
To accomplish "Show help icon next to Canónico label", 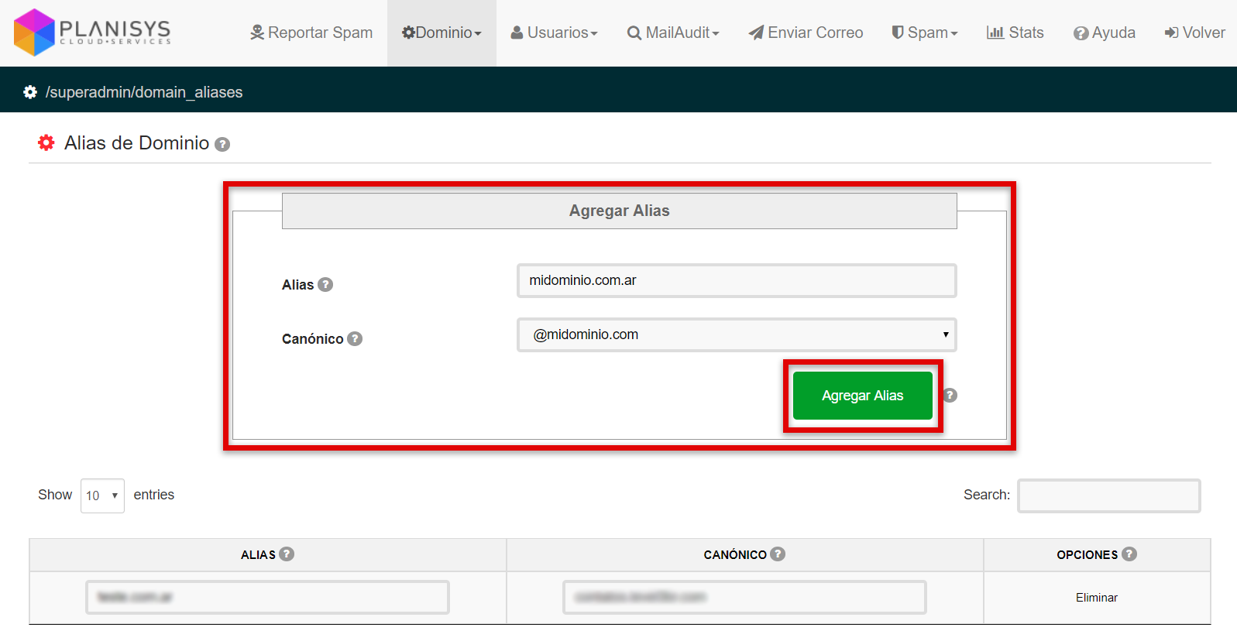I will click(x=355, y=338).
